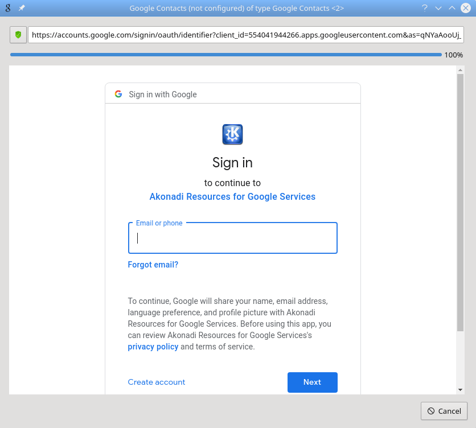Click the Google G logo in the sign-in header
Viewport: 476px width, 428px height.
pyautogui.click(x=118, y=94)
